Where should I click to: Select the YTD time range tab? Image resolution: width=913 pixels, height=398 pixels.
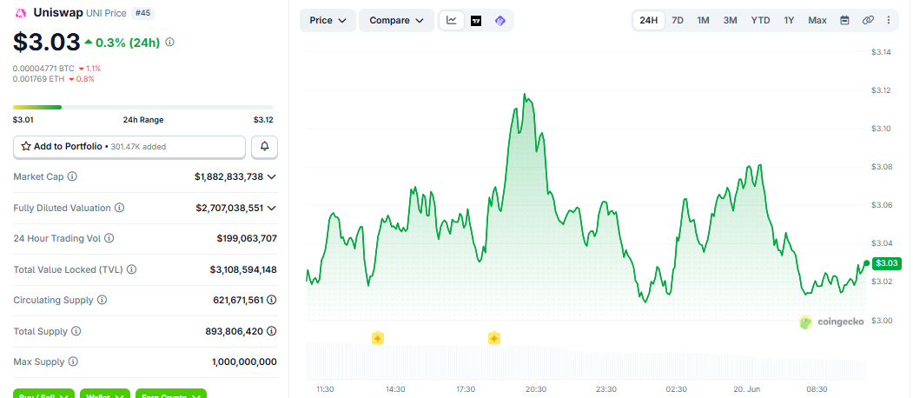point(760,20)
